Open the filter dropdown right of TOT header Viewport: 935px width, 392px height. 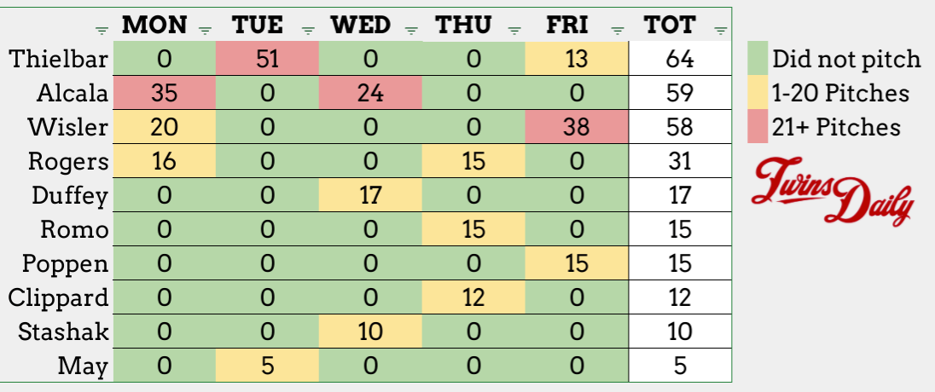pos(720,31)
